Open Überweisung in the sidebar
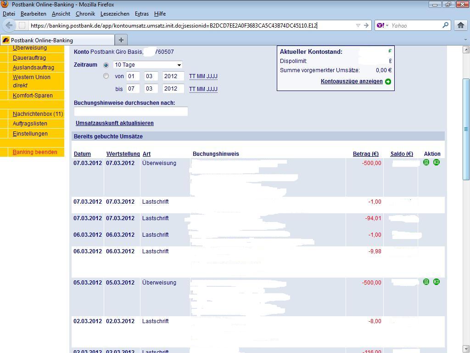Screen dimensions: 470x353 point(30,48)
